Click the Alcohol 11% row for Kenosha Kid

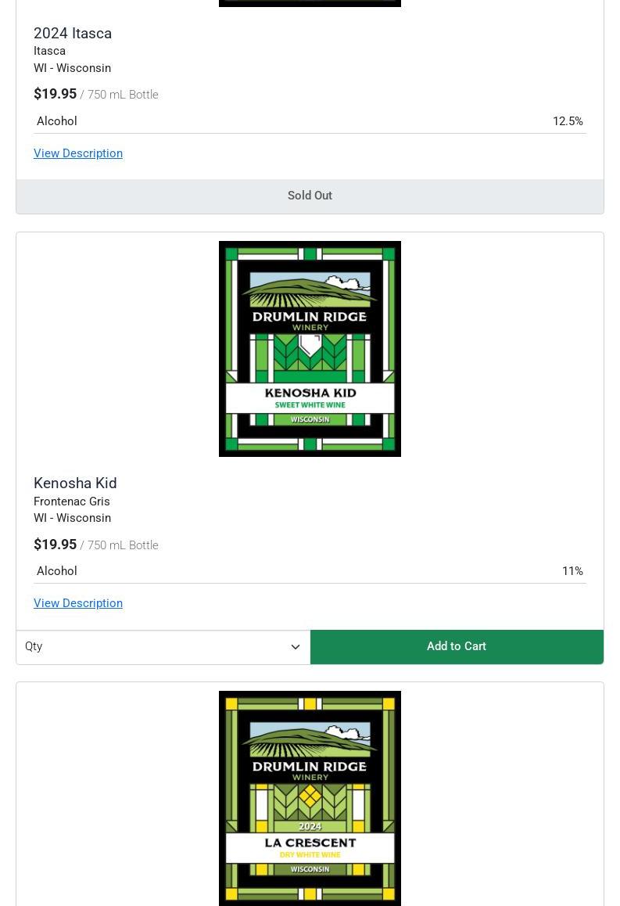[310, 571]
